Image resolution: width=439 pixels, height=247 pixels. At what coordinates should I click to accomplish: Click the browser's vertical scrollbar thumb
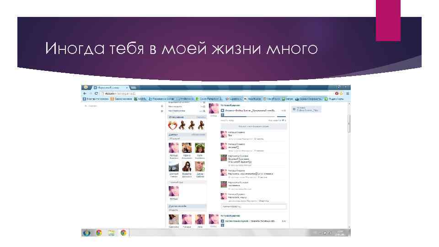(349, 123)
